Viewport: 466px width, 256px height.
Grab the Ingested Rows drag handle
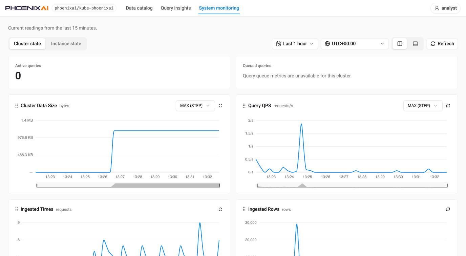pyautogui.click(x=244, y=209)
